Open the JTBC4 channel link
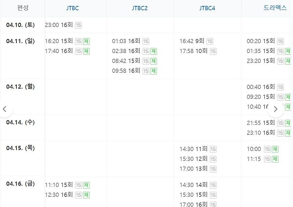The height and width of the screenshot is (207, 293). point(207,8)
